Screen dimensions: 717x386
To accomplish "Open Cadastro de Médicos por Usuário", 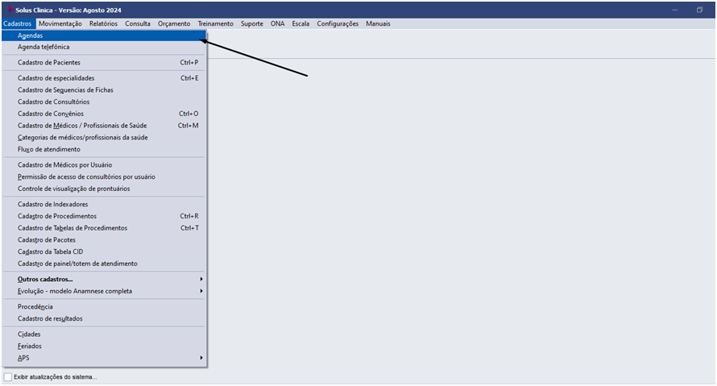I will click(x=104, y=165).
